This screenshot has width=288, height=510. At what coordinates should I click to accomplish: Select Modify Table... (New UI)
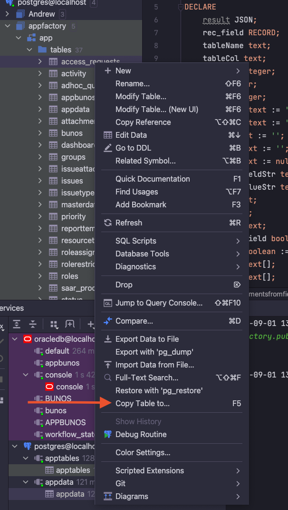click(x=172, y=109)
